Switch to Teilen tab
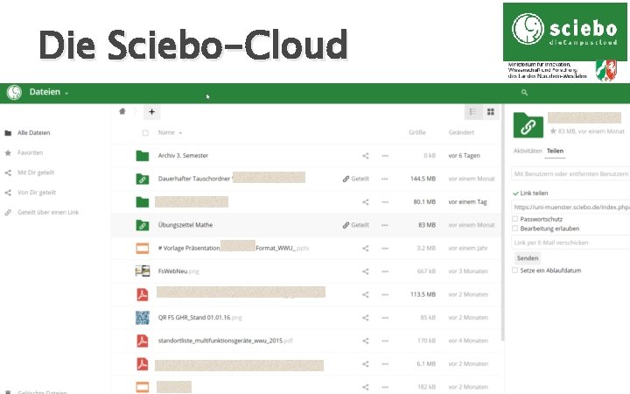This screenshot has height=394, width=630. tap(555, 151)
